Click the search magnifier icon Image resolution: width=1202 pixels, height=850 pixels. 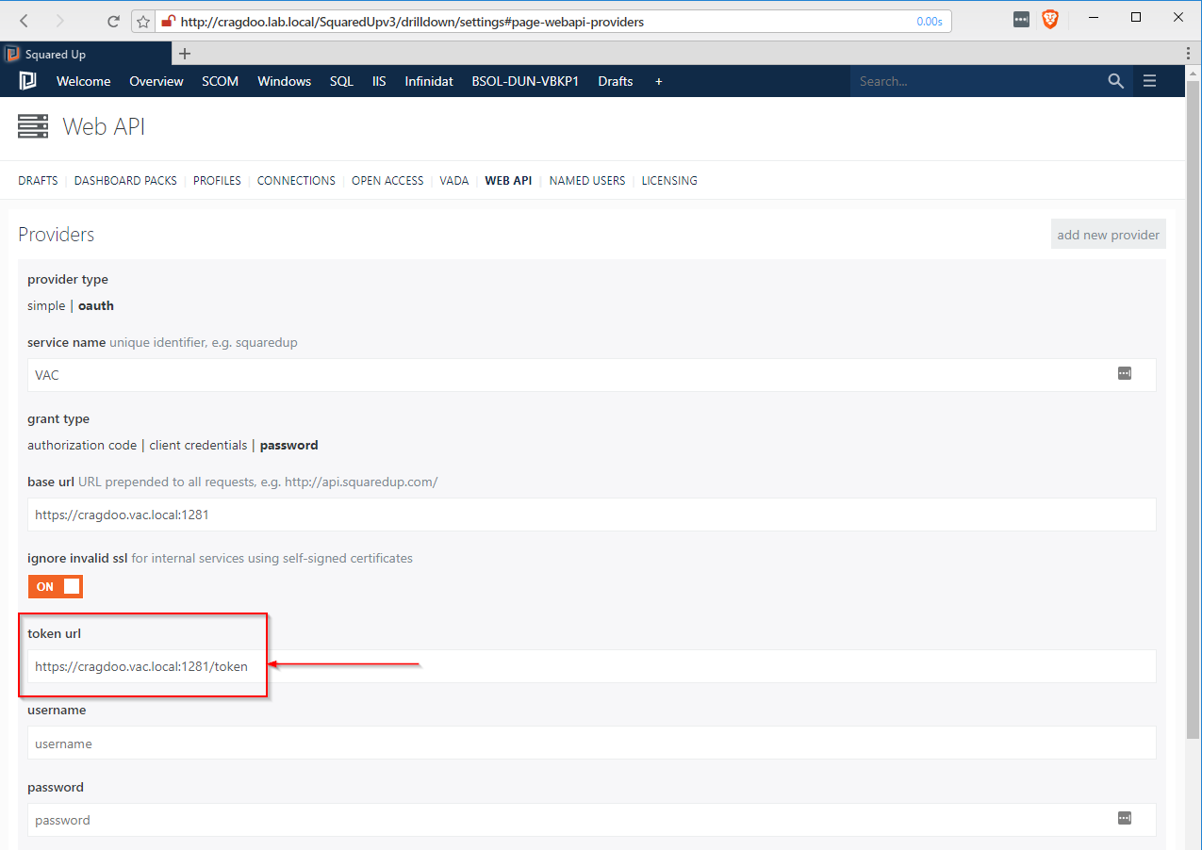tap(1116, 81)
